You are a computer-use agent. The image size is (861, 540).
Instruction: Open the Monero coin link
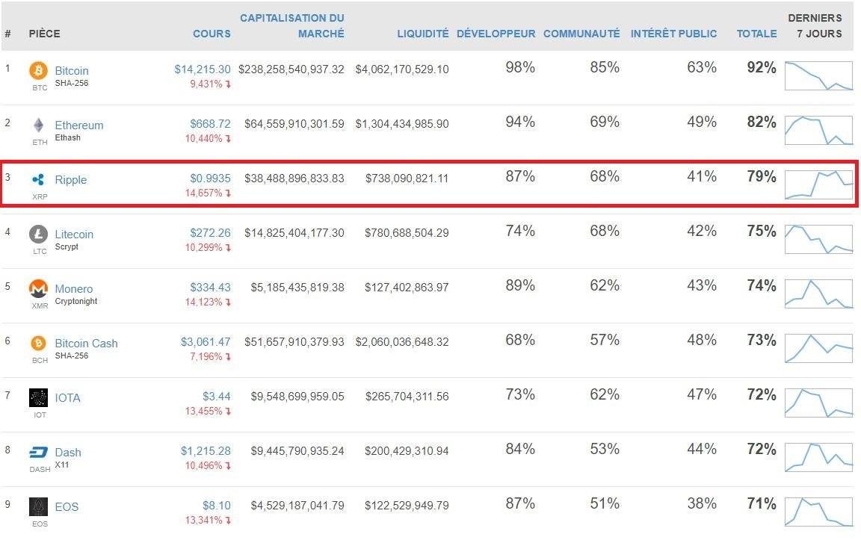[73, 288]
